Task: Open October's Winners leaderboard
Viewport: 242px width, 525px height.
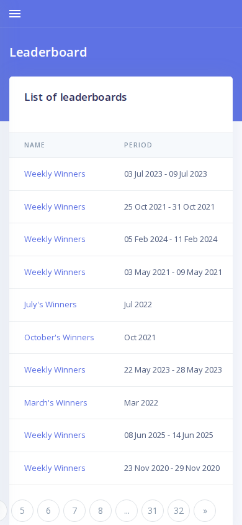Action: coord(59,337)
